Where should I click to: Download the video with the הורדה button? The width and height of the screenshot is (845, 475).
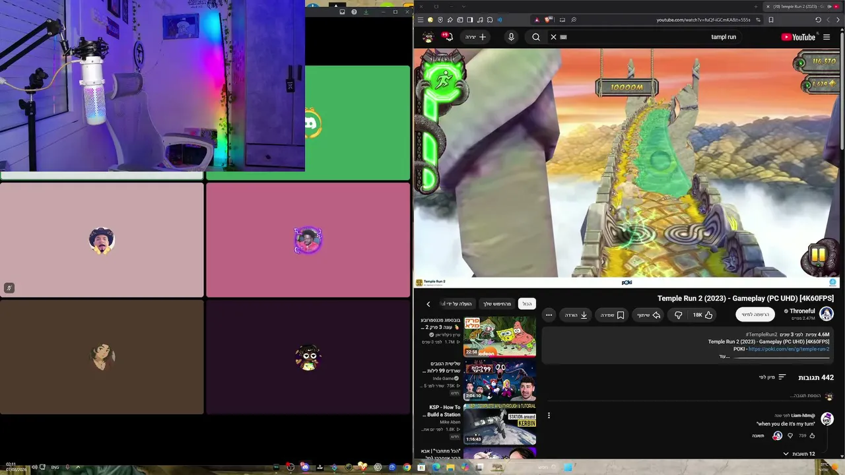pyautogui.click(x=576, y=315)
